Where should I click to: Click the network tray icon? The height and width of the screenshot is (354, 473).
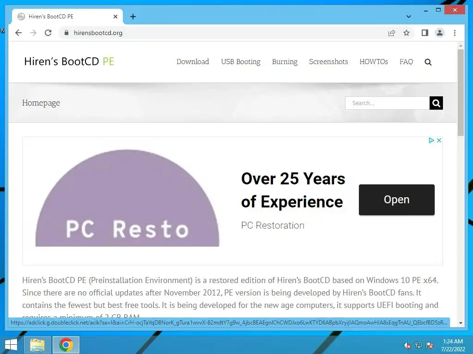(x=418, y=345)
